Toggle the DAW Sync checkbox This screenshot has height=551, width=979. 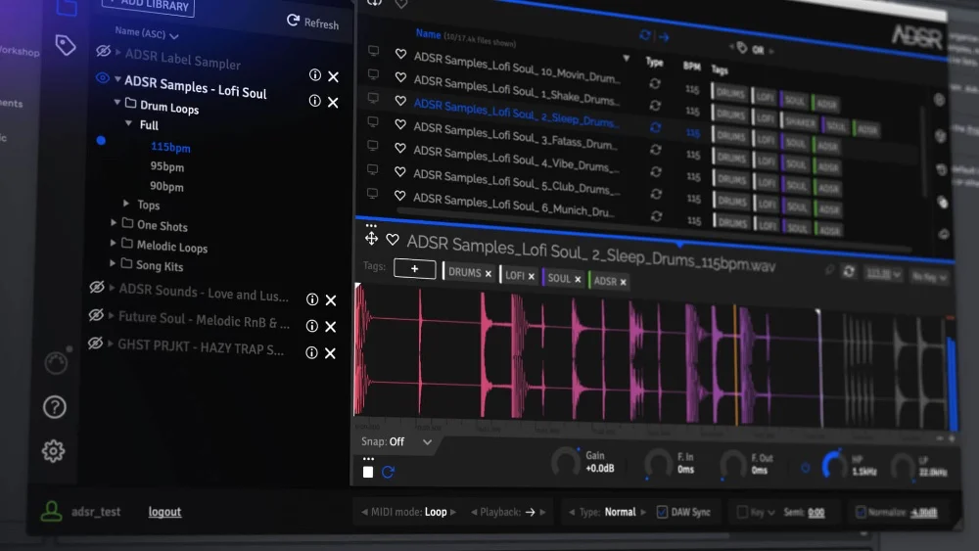pos(663,512)
